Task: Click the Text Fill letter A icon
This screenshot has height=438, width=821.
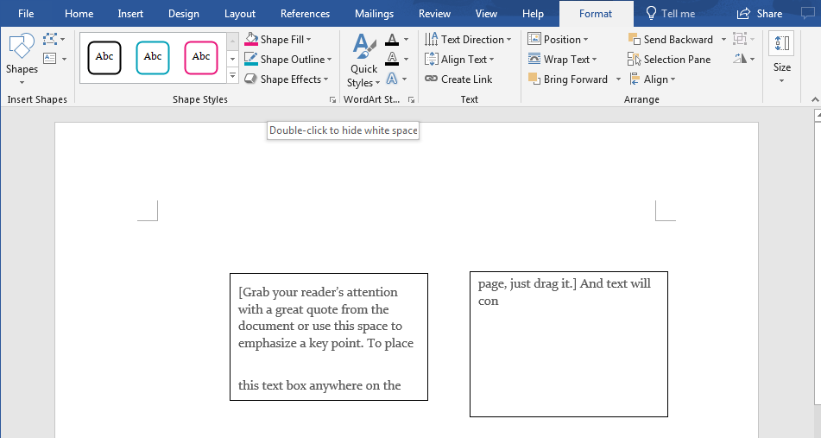Action: pyautogui.click(x=392, y=39)
